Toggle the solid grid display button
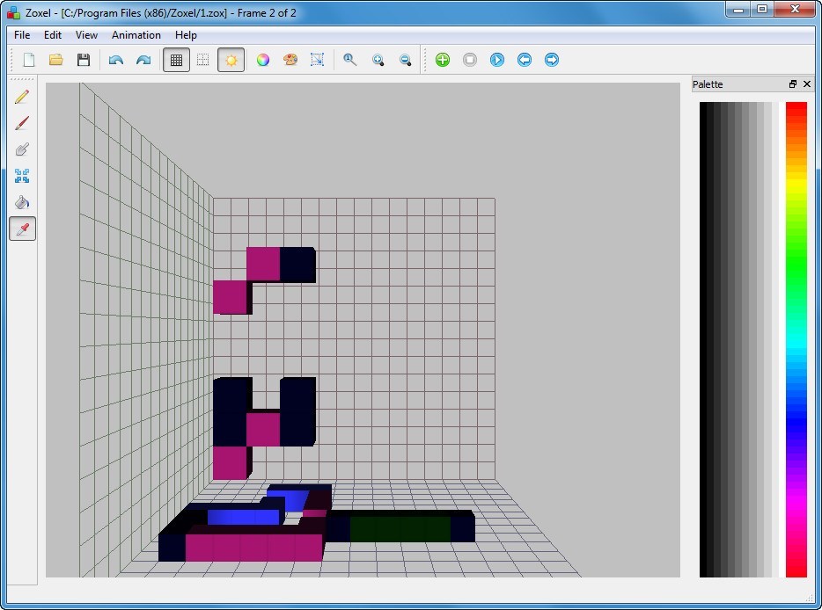 [176, 60]
